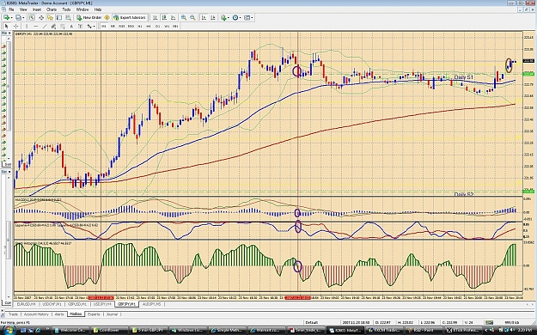
Task: Click the New Chart toolbar icon
Action: tap(6, 17)
